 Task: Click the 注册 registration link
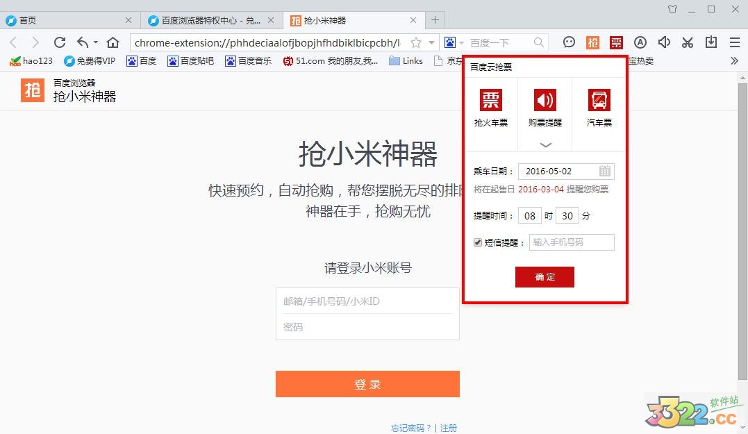447,428
